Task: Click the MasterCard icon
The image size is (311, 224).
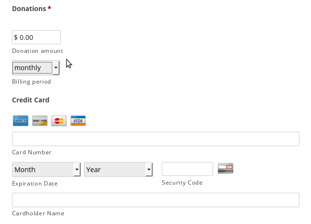Action: 59,121
